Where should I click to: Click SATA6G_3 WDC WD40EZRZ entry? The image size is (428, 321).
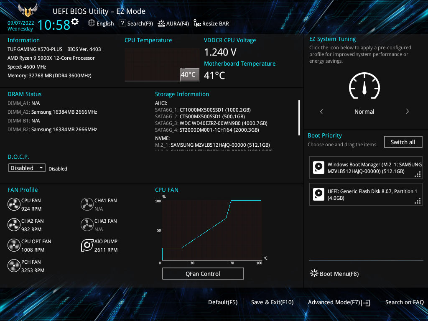(x=211, y=123)
